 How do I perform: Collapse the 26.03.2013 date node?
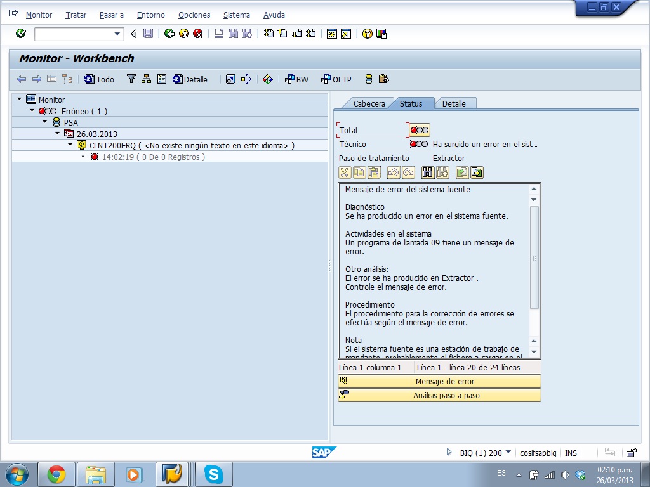point(58,133)
